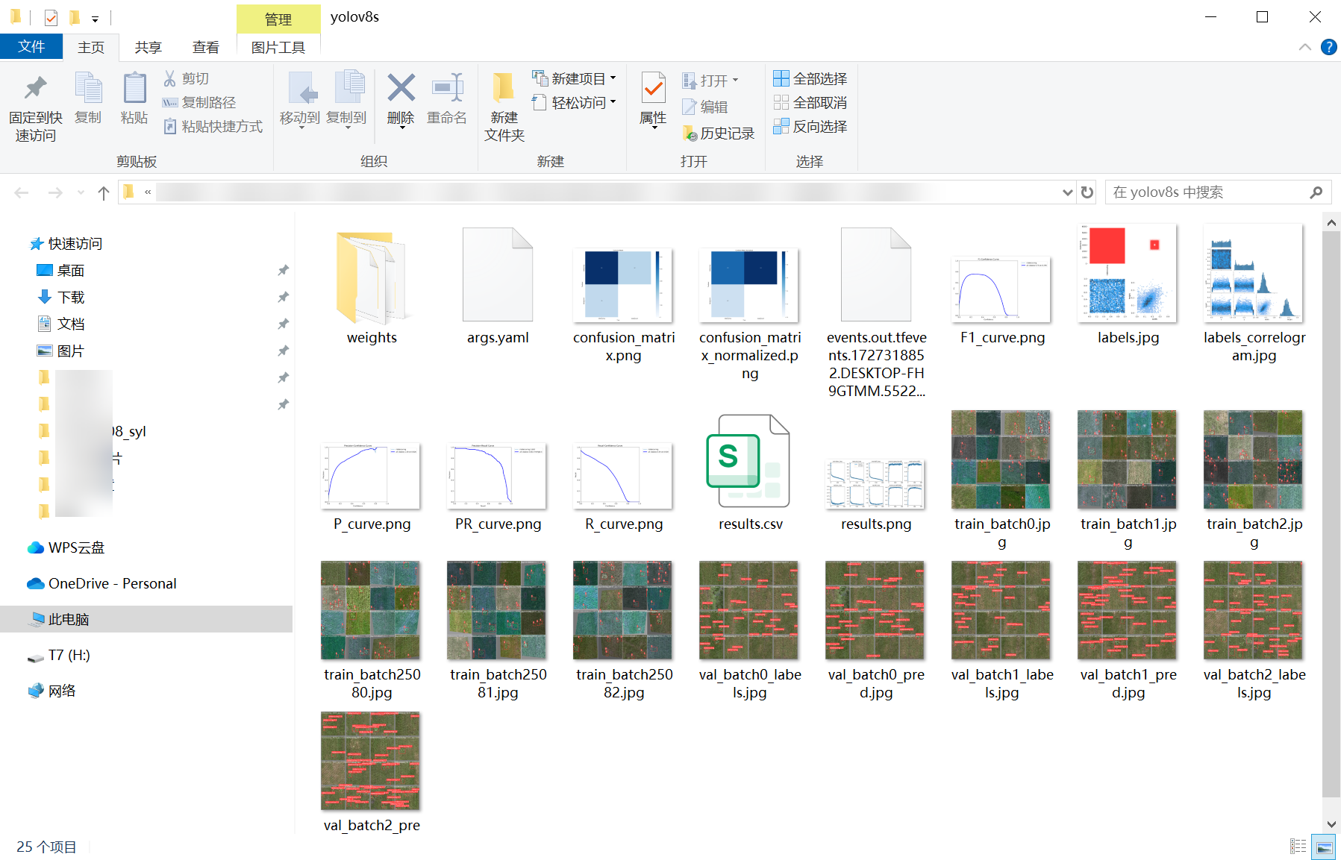Viewport: 1341px width, 860px height.
Task: Open Network (网络) in sidebar
Action: pyautogui.click(x=62, y=691)
